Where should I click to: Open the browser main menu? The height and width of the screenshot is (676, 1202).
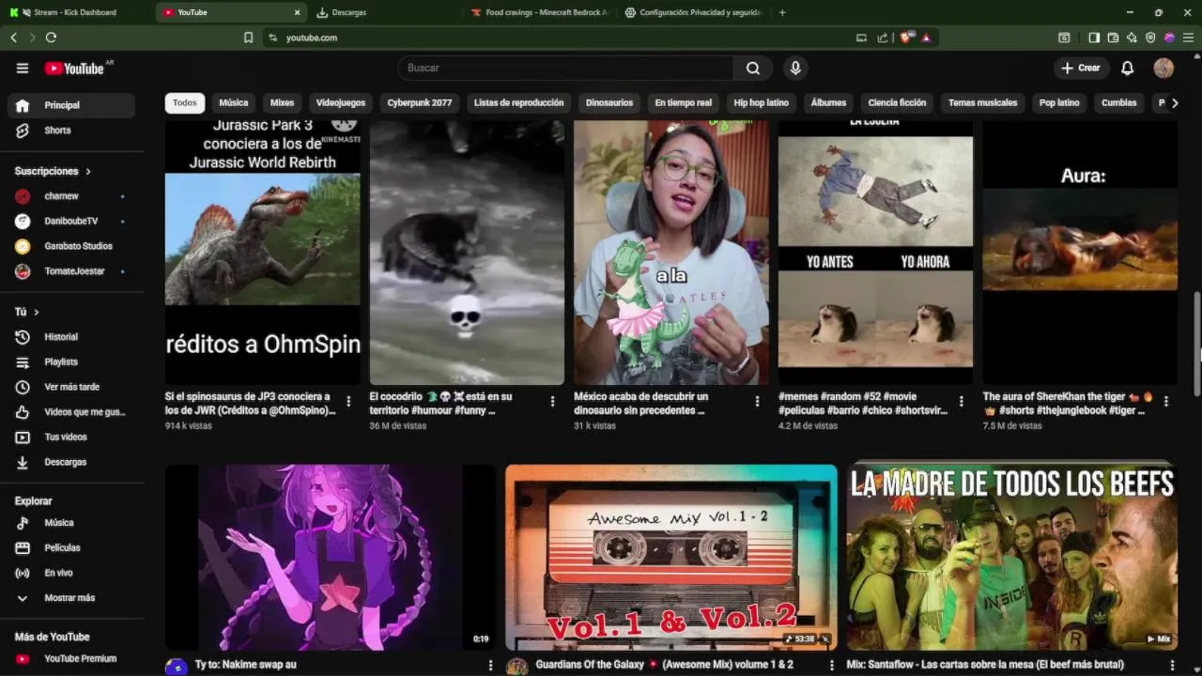1188,38
